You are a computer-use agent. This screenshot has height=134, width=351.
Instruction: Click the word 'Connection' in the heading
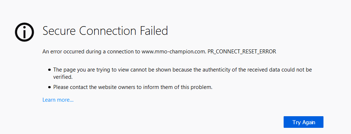pos(108,31)
